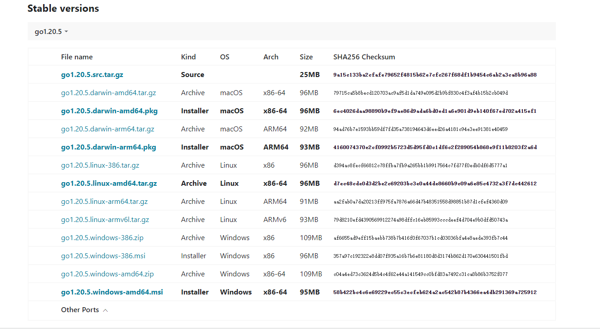Select checksum of windows-amd64.zip row
Image resolution: width=600 pixels, height=333 pixels.
pyautogui.click(x=420, y=274)
